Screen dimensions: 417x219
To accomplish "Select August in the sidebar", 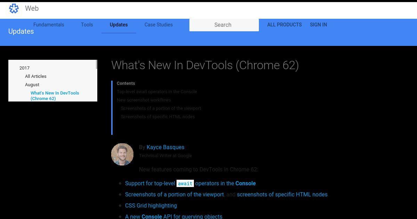I will [x=32, y=84].
